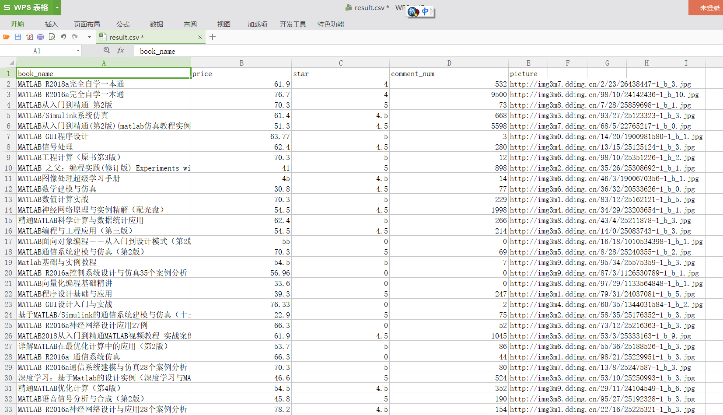
Task: Click the select-all corner of the grid
Action: pyautogui.click(x=8, y=63)
